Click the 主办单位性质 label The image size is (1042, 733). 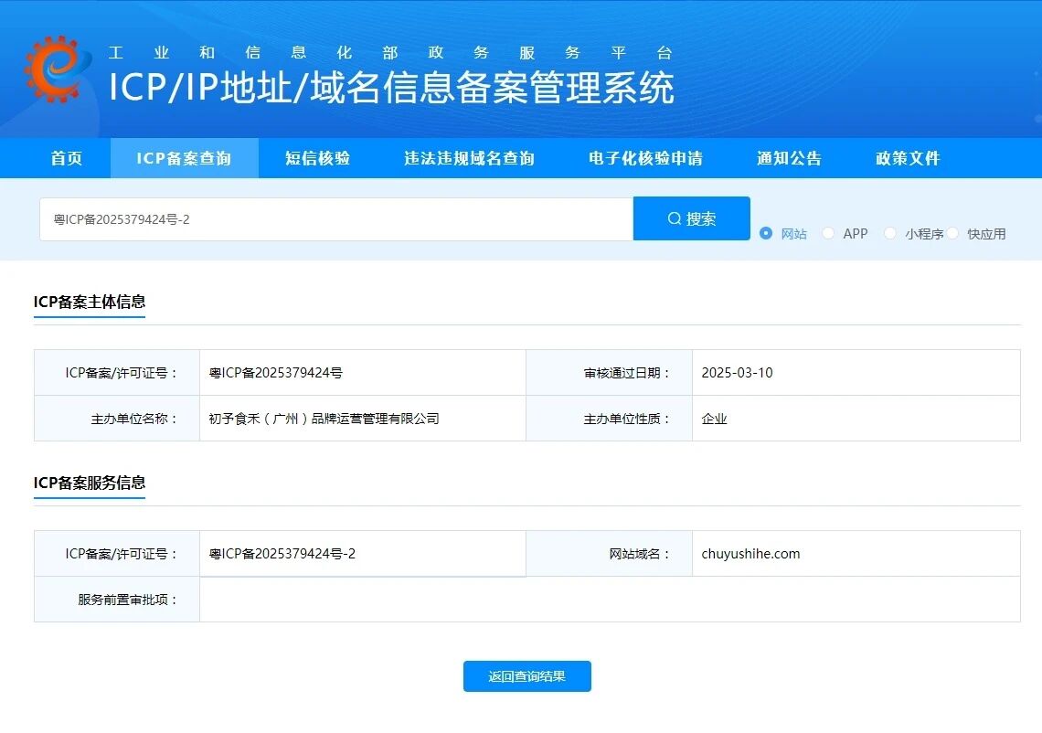pos(626,419)
